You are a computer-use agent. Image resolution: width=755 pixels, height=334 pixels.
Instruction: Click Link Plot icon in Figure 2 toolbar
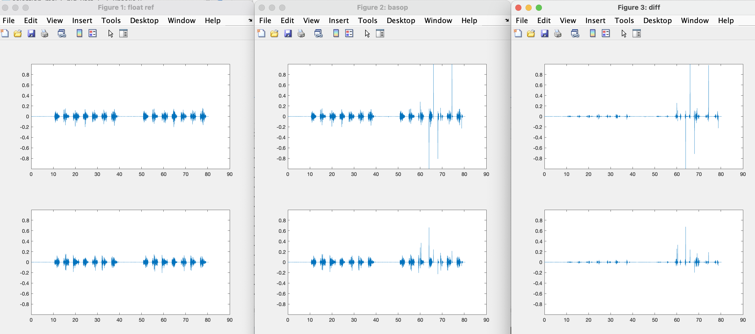[318, 34]
